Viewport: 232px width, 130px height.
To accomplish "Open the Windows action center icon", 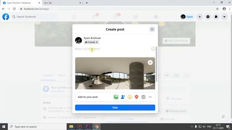I will [228, 127].
